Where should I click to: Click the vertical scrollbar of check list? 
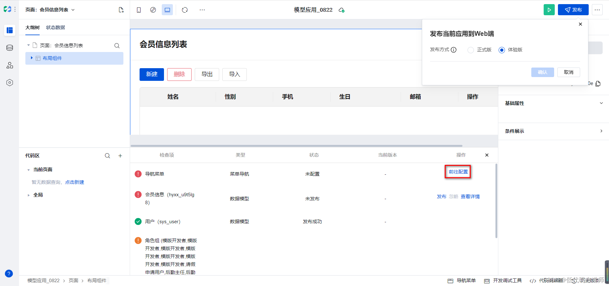click(x=496, y=201)
